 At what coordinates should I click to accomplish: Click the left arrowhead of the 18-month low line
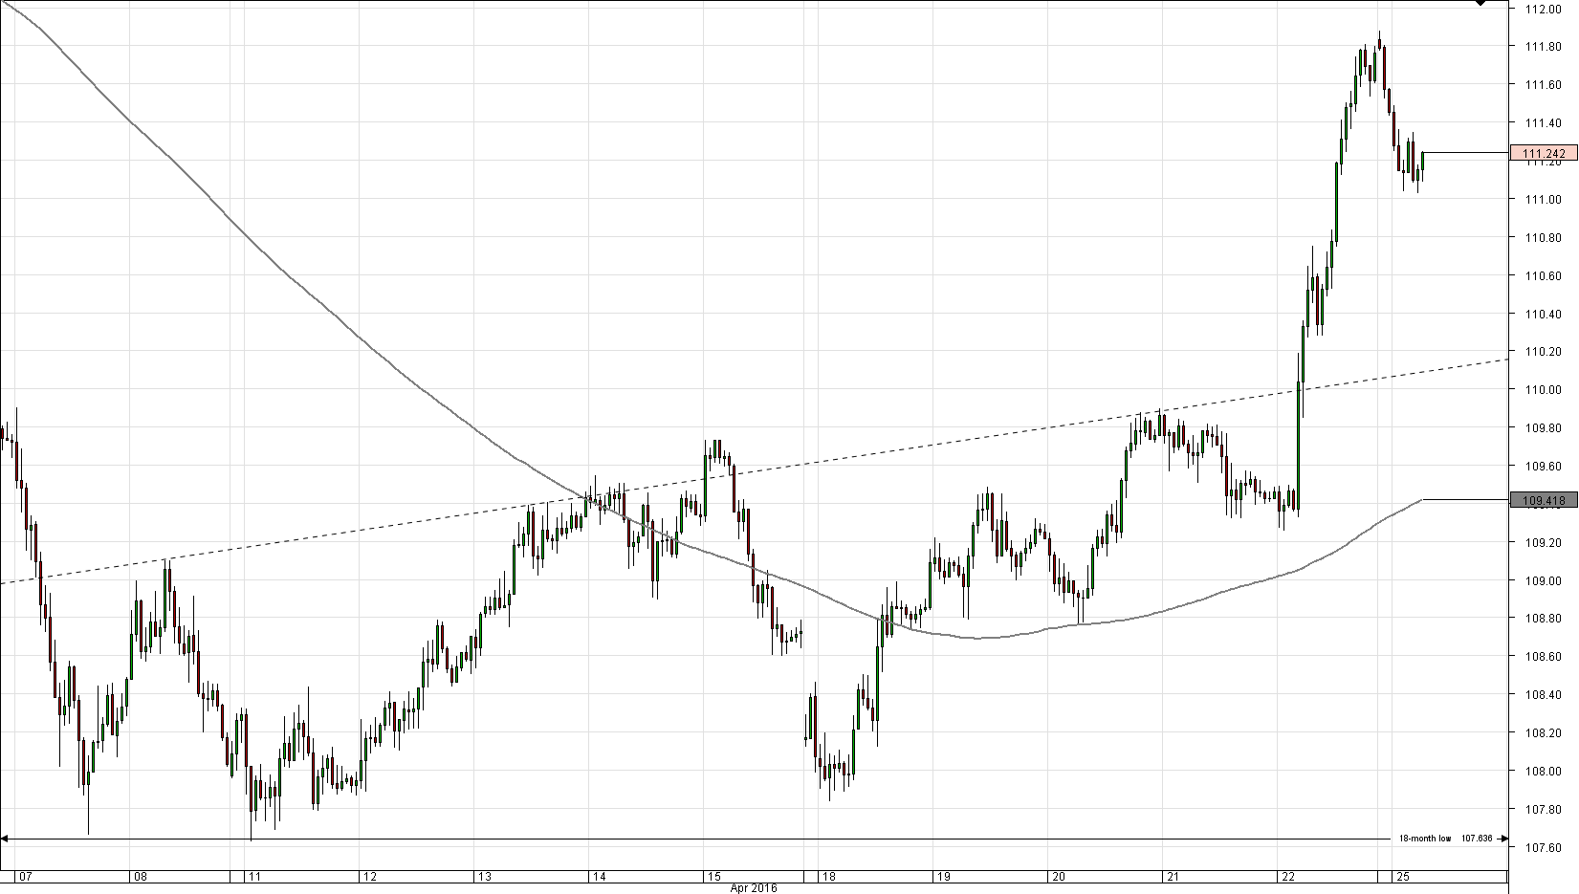pyautogui.click(x=5, y=839)
